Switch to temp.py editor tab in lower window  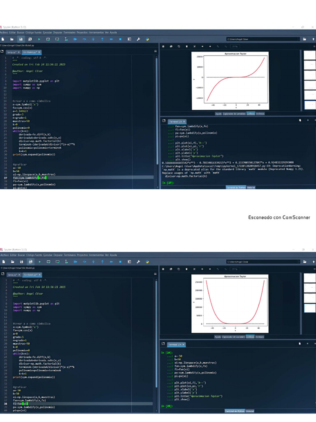[12, 274]
